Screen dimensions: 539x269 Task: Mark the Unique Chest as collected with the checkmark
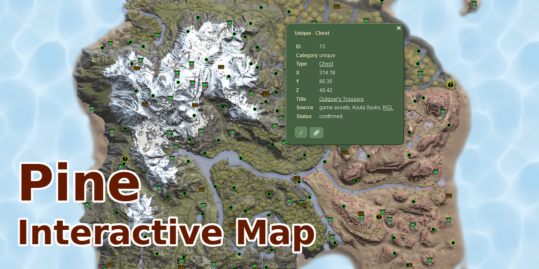tap(301, 132)
